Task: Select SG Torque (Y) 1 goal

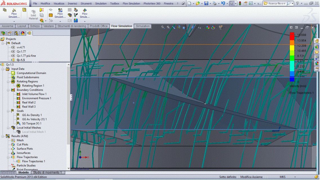Action: pos(32,123)
